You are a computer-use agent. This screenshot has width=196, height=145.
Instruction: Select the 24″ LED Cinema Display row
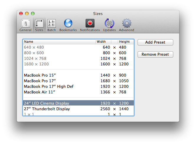[79, 103]
